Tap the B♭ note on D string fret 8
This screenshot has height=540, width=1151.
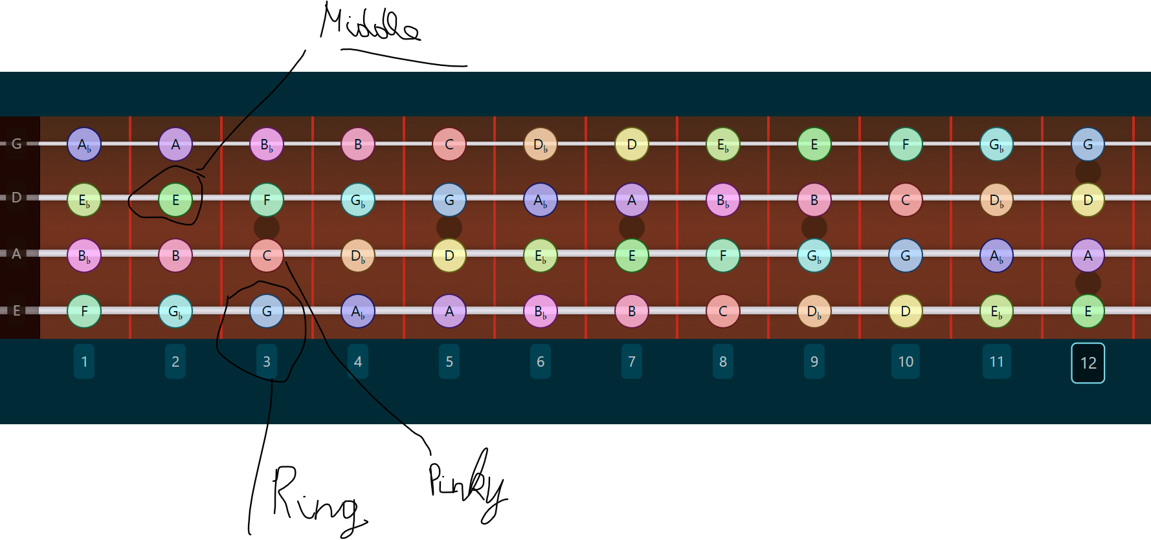point(723,200)
